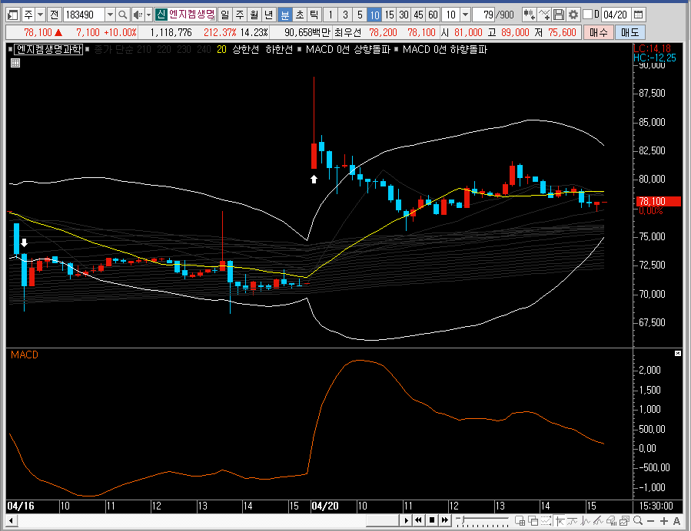This screenshot has height=531, width=691.
Task: Click the window-with-grid layout icon
Action: [520, 521]
